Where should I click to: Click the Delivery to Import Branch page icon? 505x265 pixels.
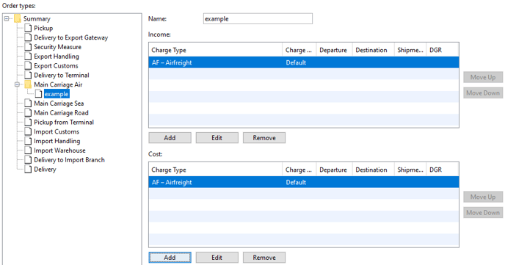[x=29, y=160]
